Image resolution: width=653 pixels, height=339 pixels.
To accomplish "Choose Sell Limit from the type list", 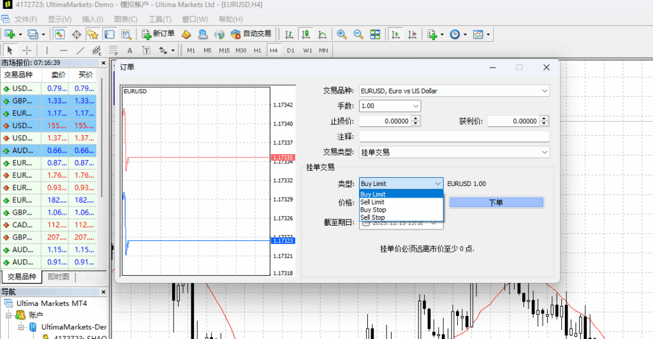I will 401,202.
